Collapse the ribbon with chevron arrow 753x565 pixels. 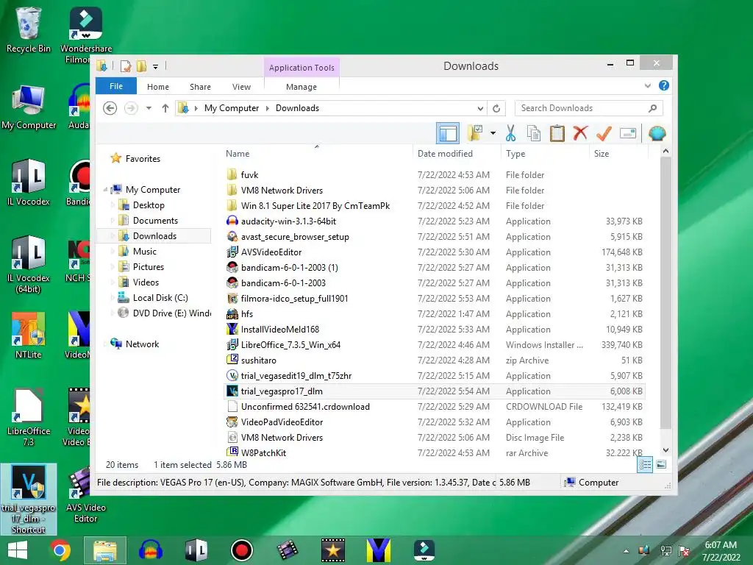point(647,85)
